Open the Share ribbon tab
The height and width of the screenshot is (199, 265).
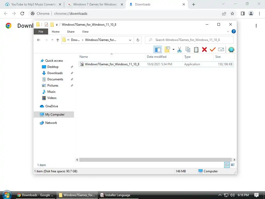[x=71, y=32]
